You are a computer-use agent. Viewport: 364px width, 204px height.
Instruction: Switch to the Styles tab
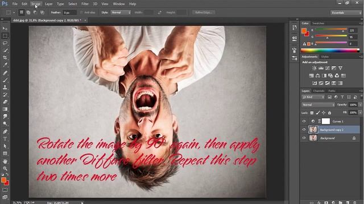coord(325,57)
